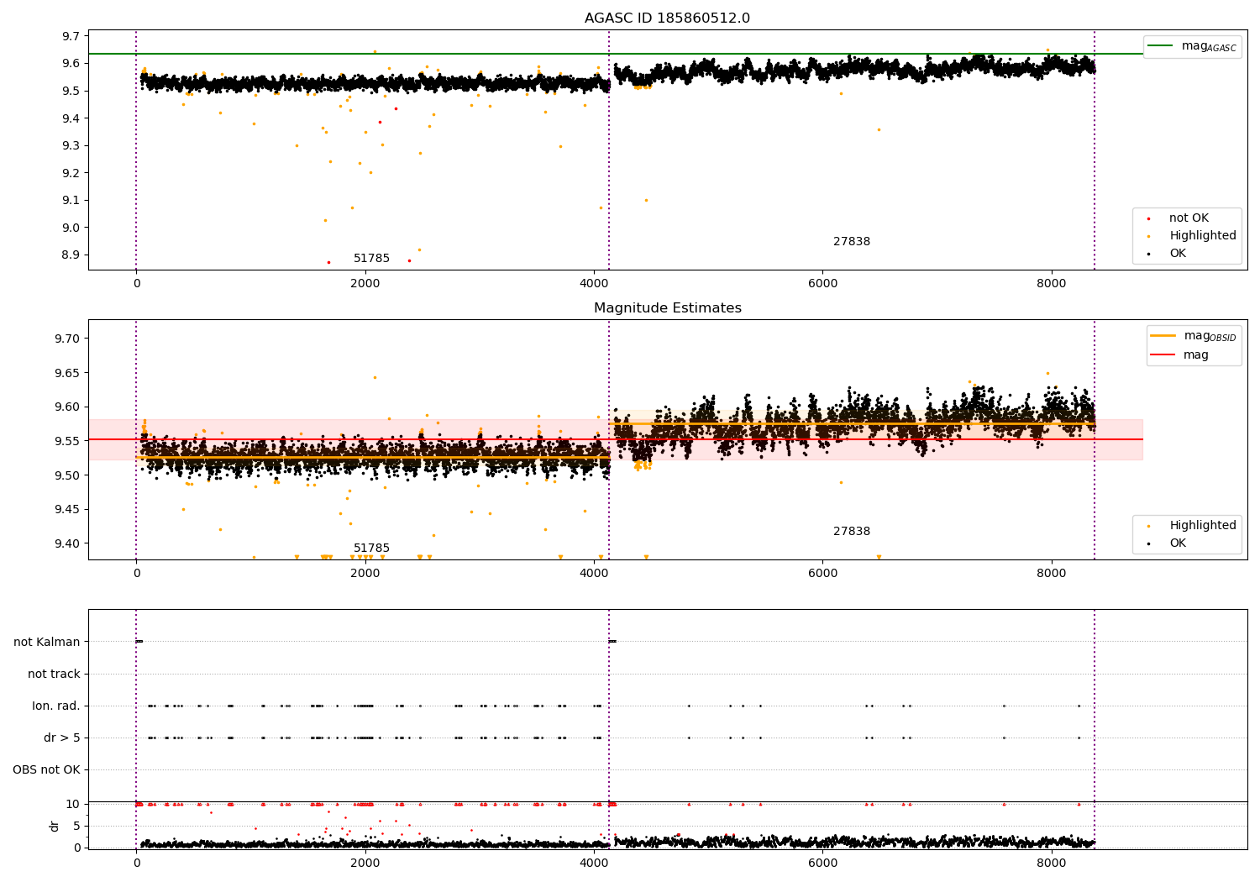Click the "9.0" y-axis tick label
Image resolution: width=1260 pixels, height=882 pixels.
pos(71,228)
